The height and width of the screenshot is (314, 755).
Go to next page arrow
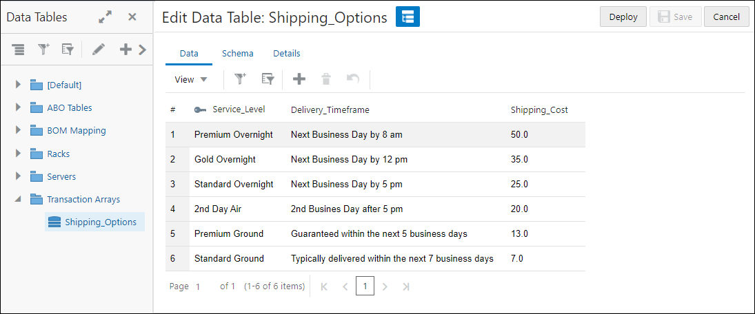pyautogui.click(x=385, y=286)
